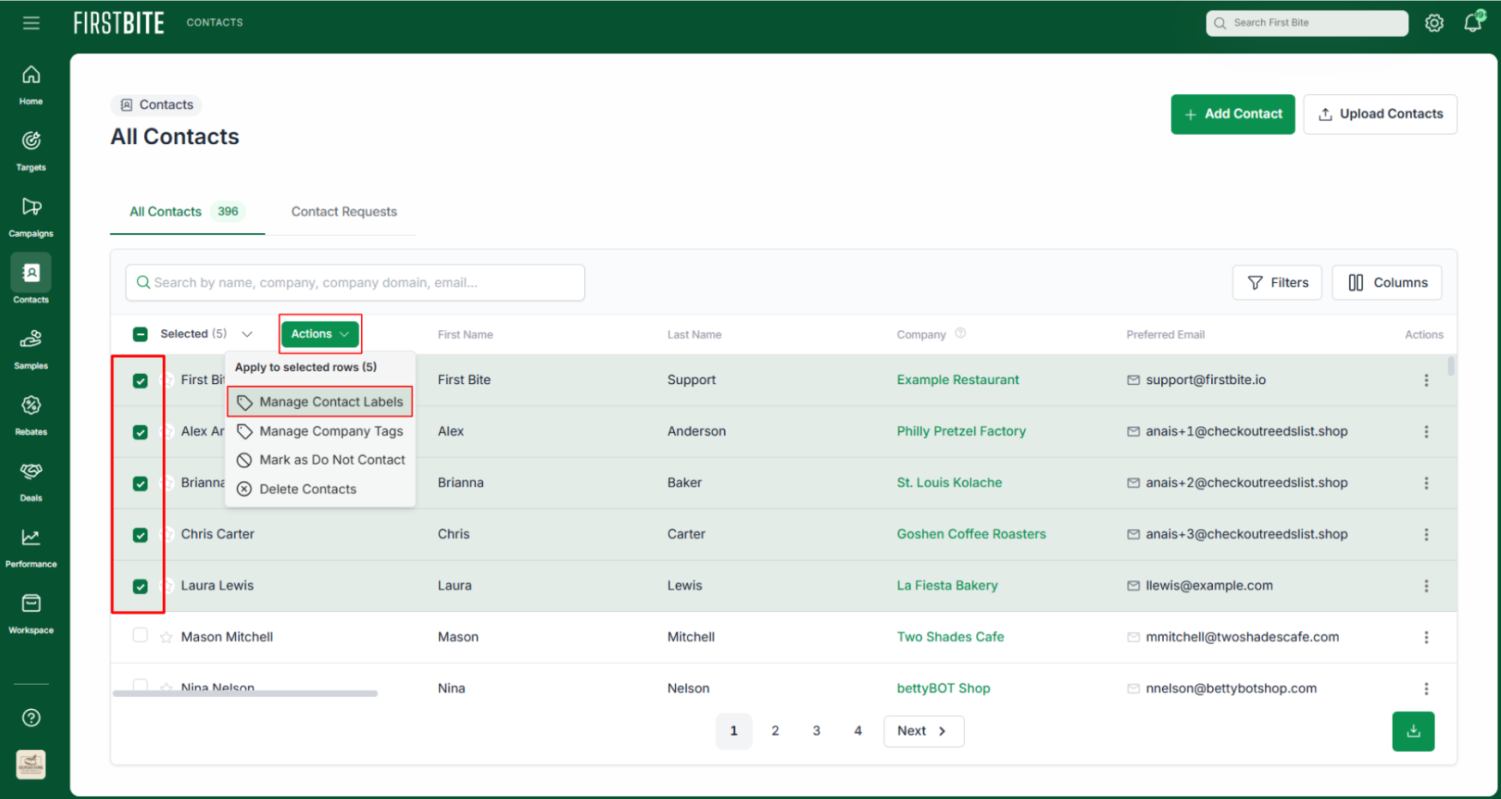Go to page 4
This screenshot has height=799, width=1501.
[858, 731]
